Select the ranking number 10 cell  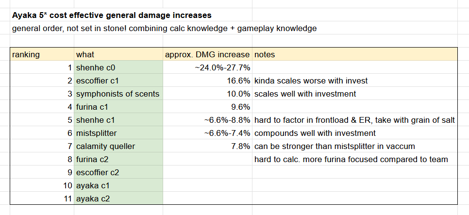(42, 185)
